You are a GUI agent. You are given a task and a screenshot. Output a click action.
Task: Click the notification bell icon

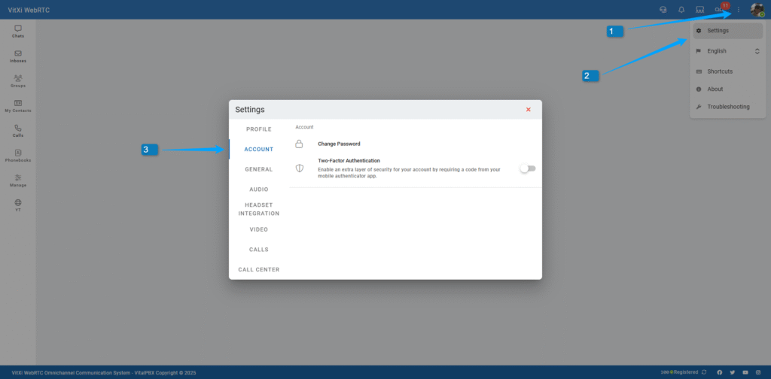click(x=681, y=10)
